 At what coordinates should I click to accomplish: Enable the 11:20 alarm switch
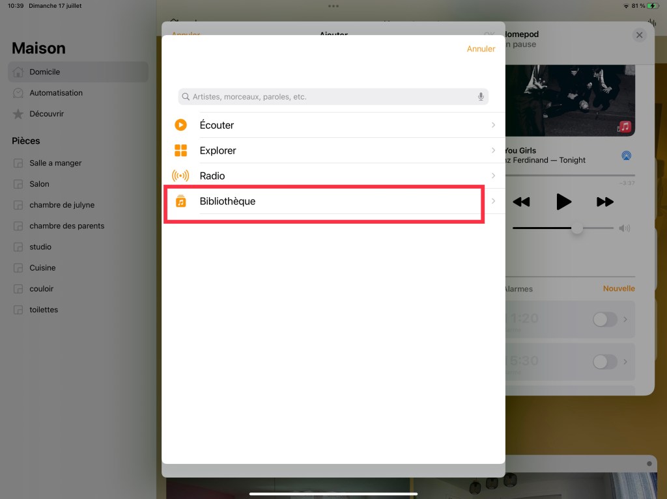604,319
